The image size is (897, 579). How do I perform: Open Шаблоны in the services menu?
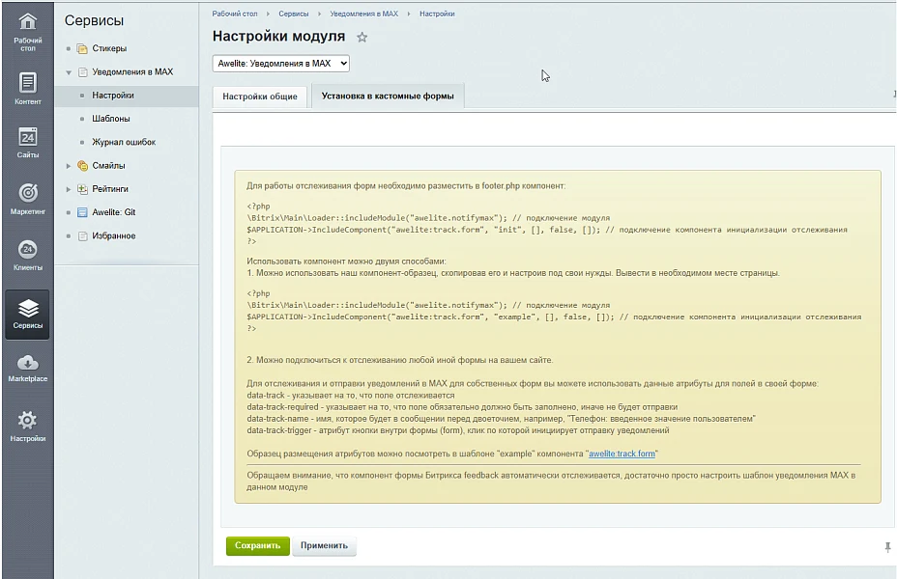[x=111, y=119]
